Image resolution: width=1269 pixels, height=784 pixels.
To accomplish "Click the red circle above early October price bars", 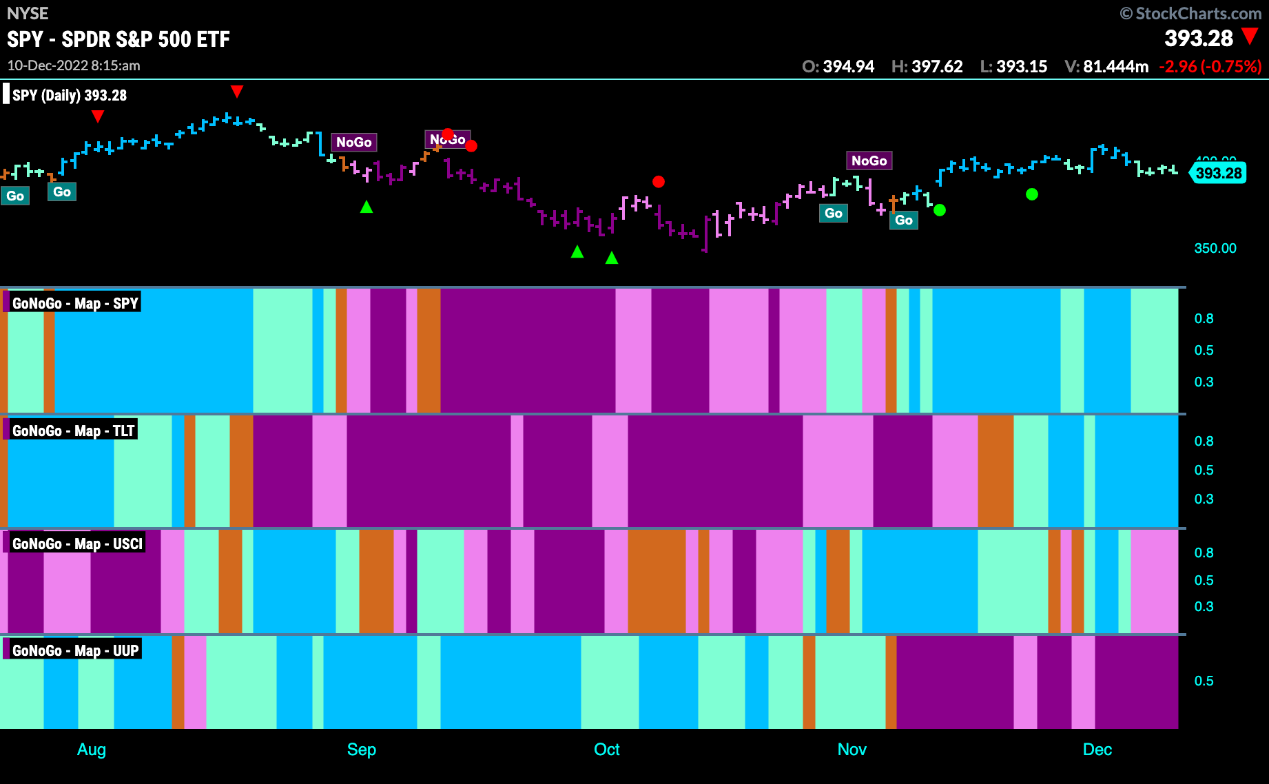I will click(659, 182).
